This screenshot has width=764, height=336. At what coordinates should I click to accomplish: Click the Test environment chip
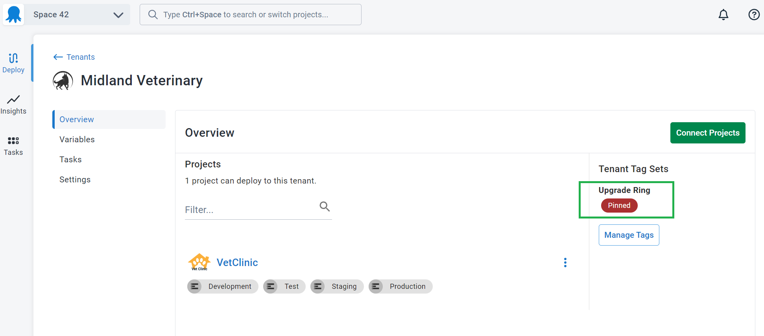[x=284, y=286]
